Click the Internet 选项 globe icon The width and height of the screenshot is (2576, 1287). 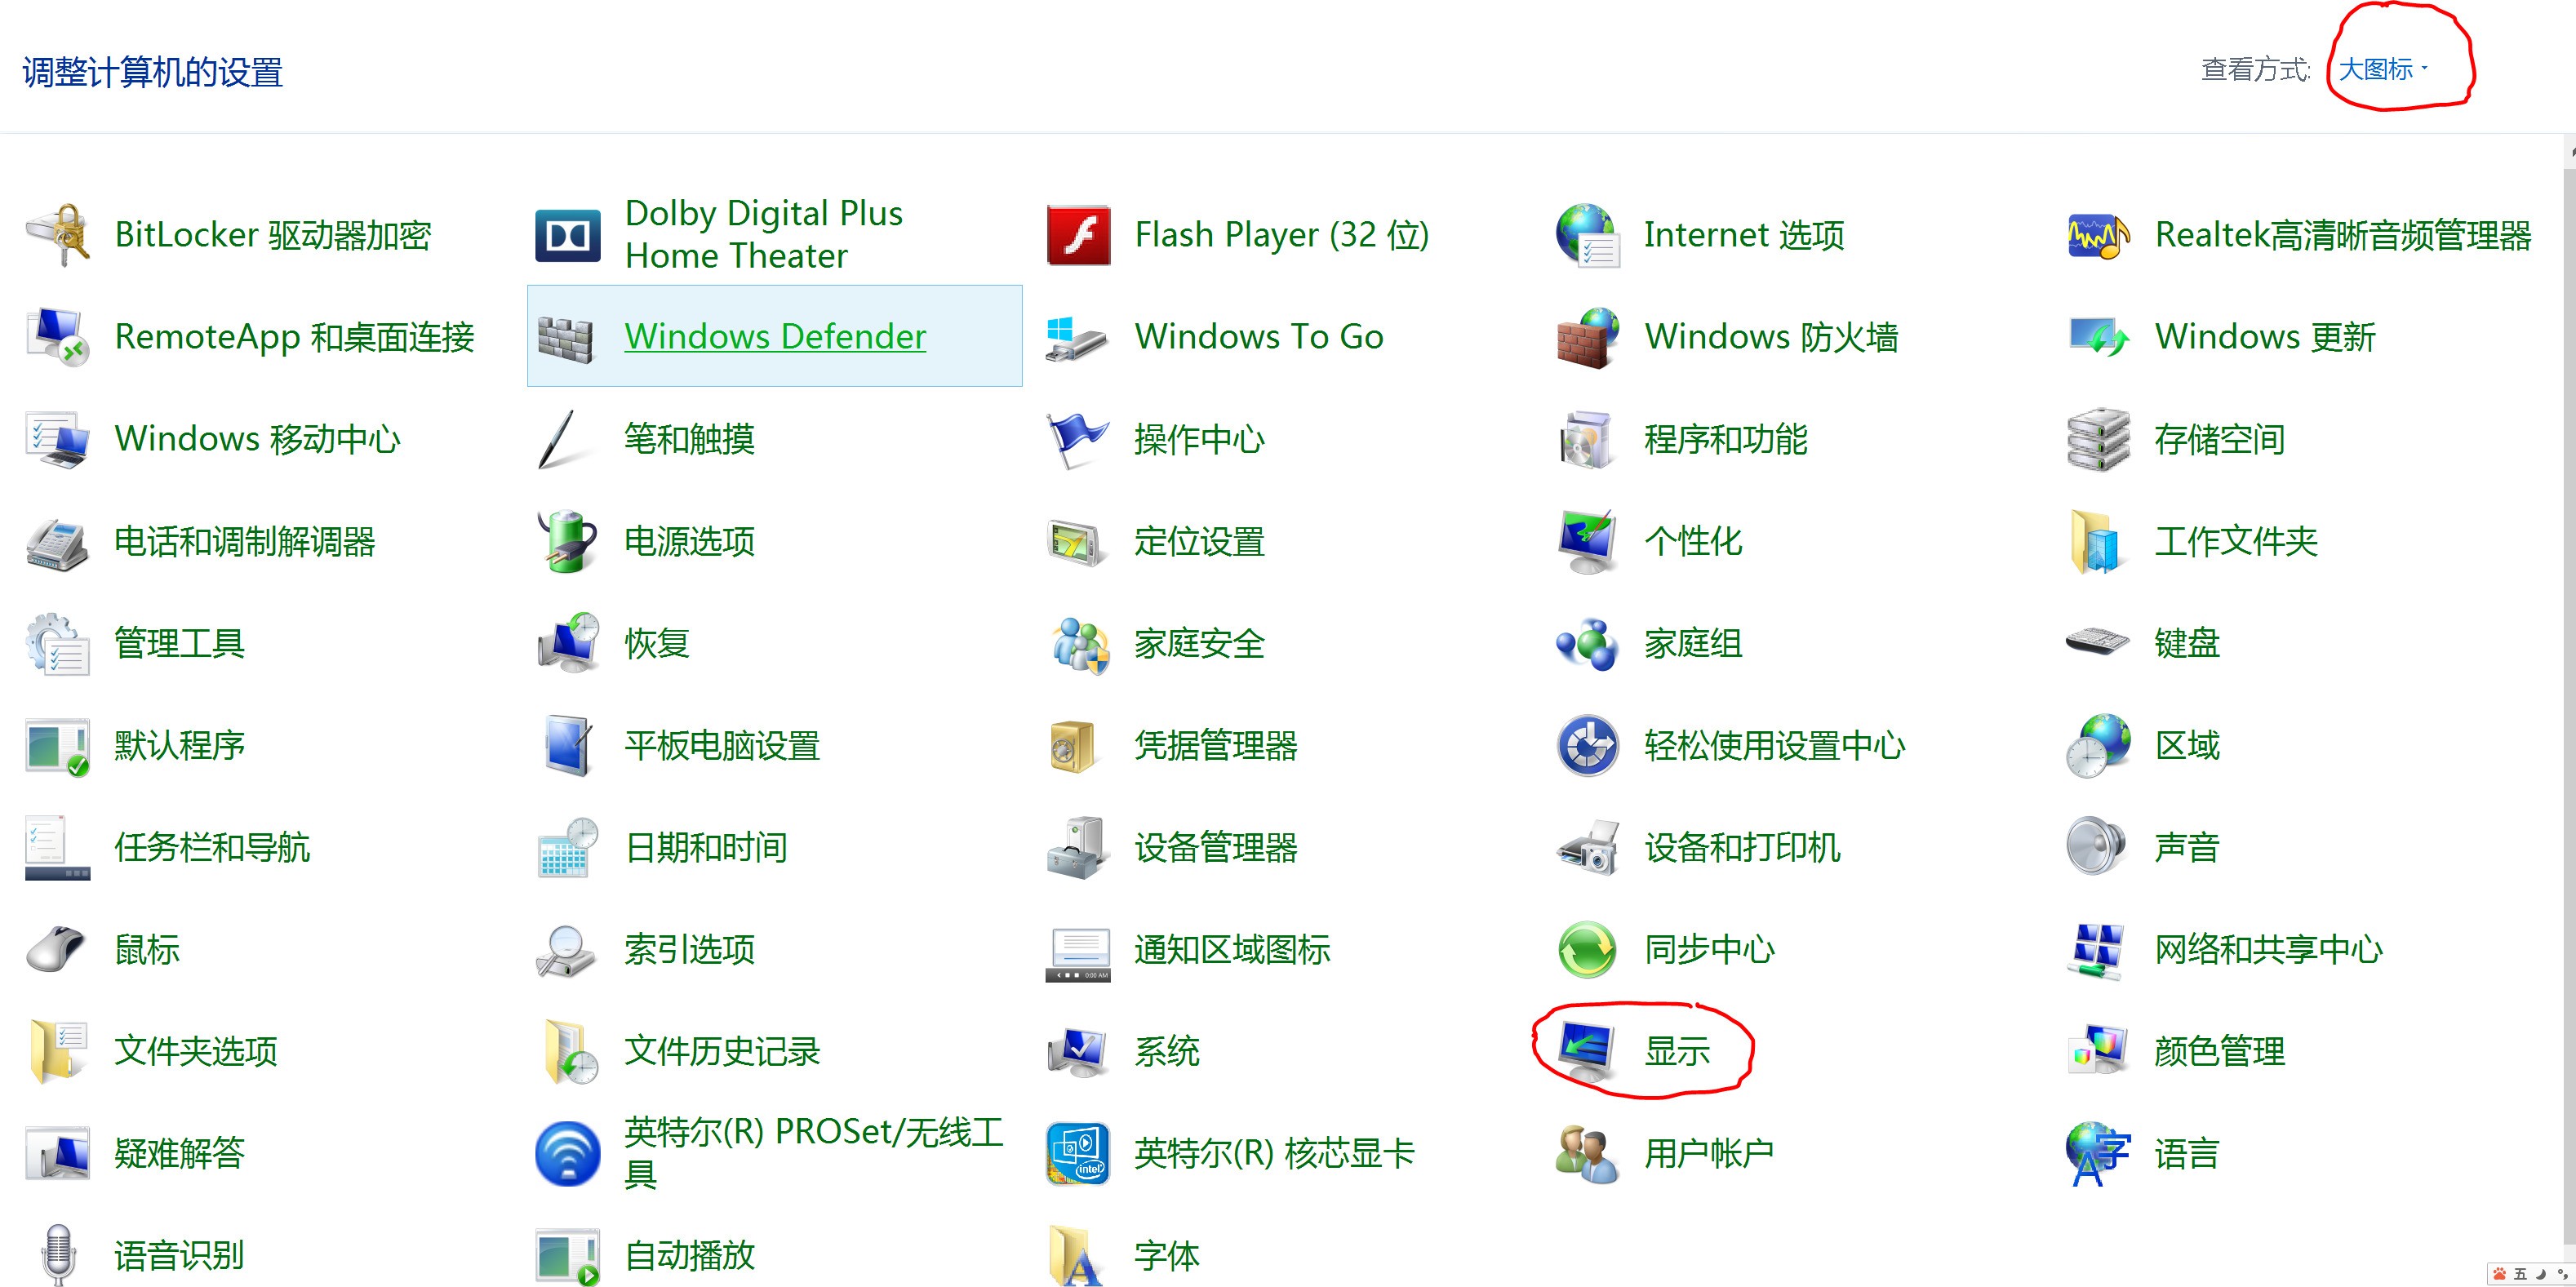point(1588,235)
